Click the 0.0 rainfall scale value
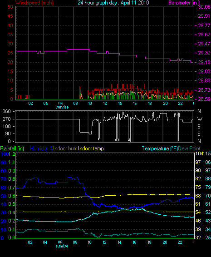The width and height of the screenshot is (211, 257). click(12, 237)
